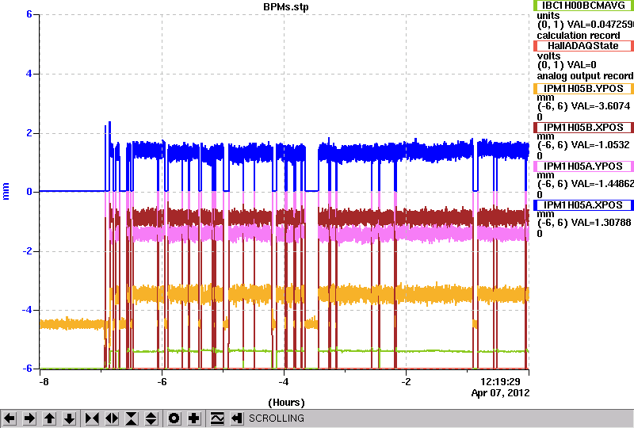The width and height of the screenshot is (634, 428).
Task: Click the arrow-to-bar scroll mode icon
Action: click(x=237, y=418)
